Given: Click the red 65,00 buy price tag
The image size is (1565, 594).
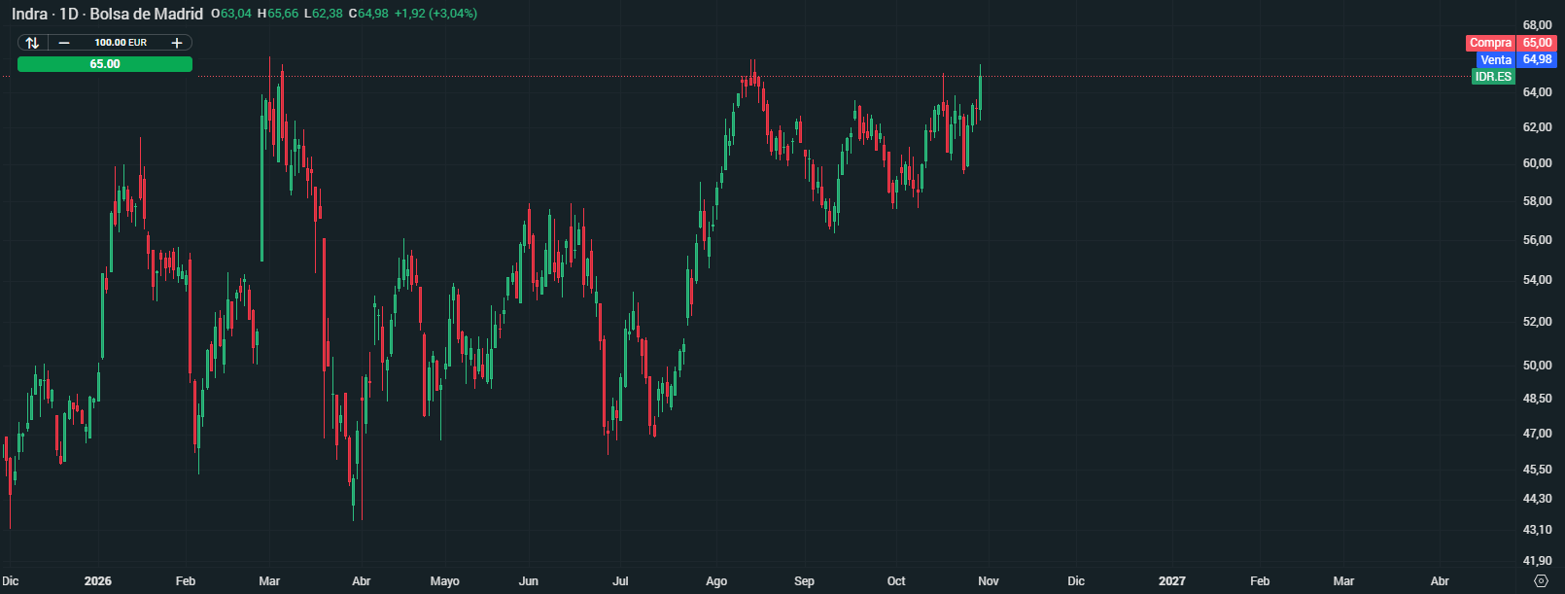Looking at the screenshot, I should (1537, 43).
